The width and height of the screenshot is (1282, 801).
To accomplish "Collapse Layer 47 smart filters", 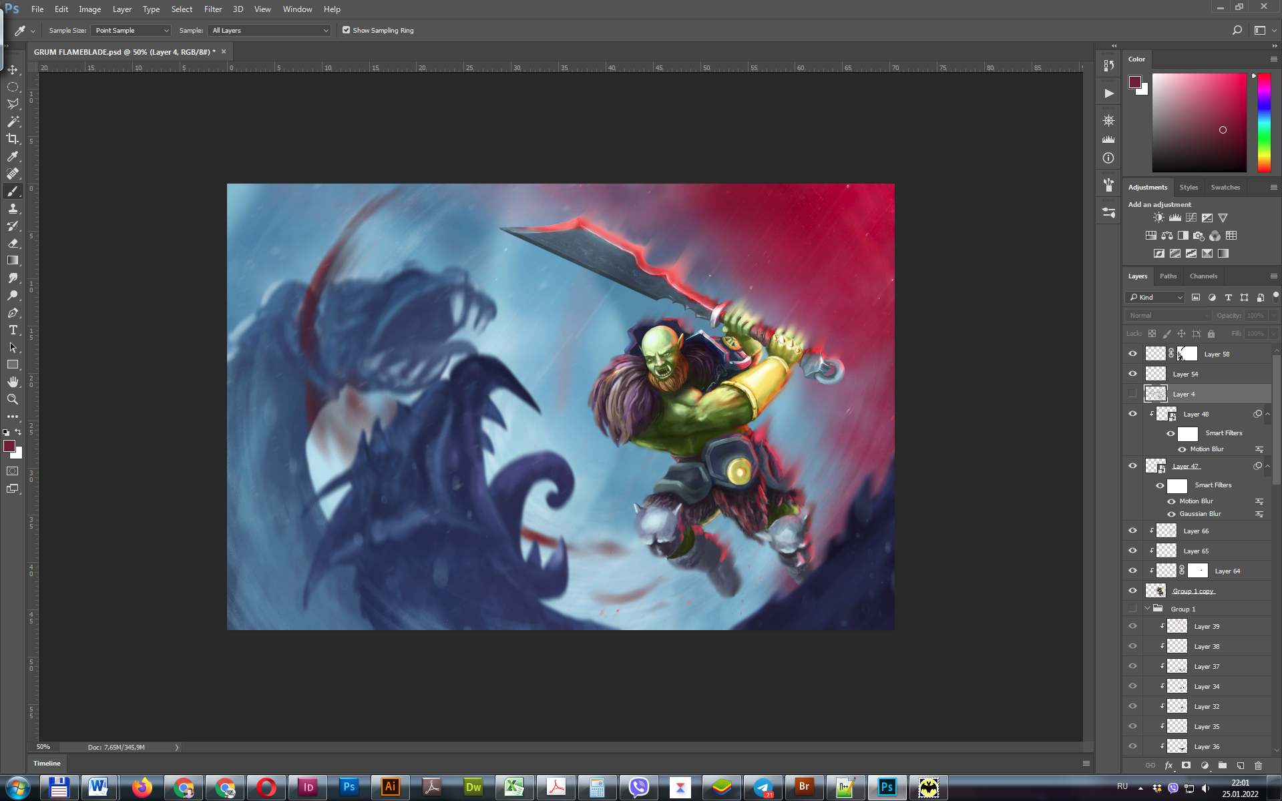I will point(1267,466).
